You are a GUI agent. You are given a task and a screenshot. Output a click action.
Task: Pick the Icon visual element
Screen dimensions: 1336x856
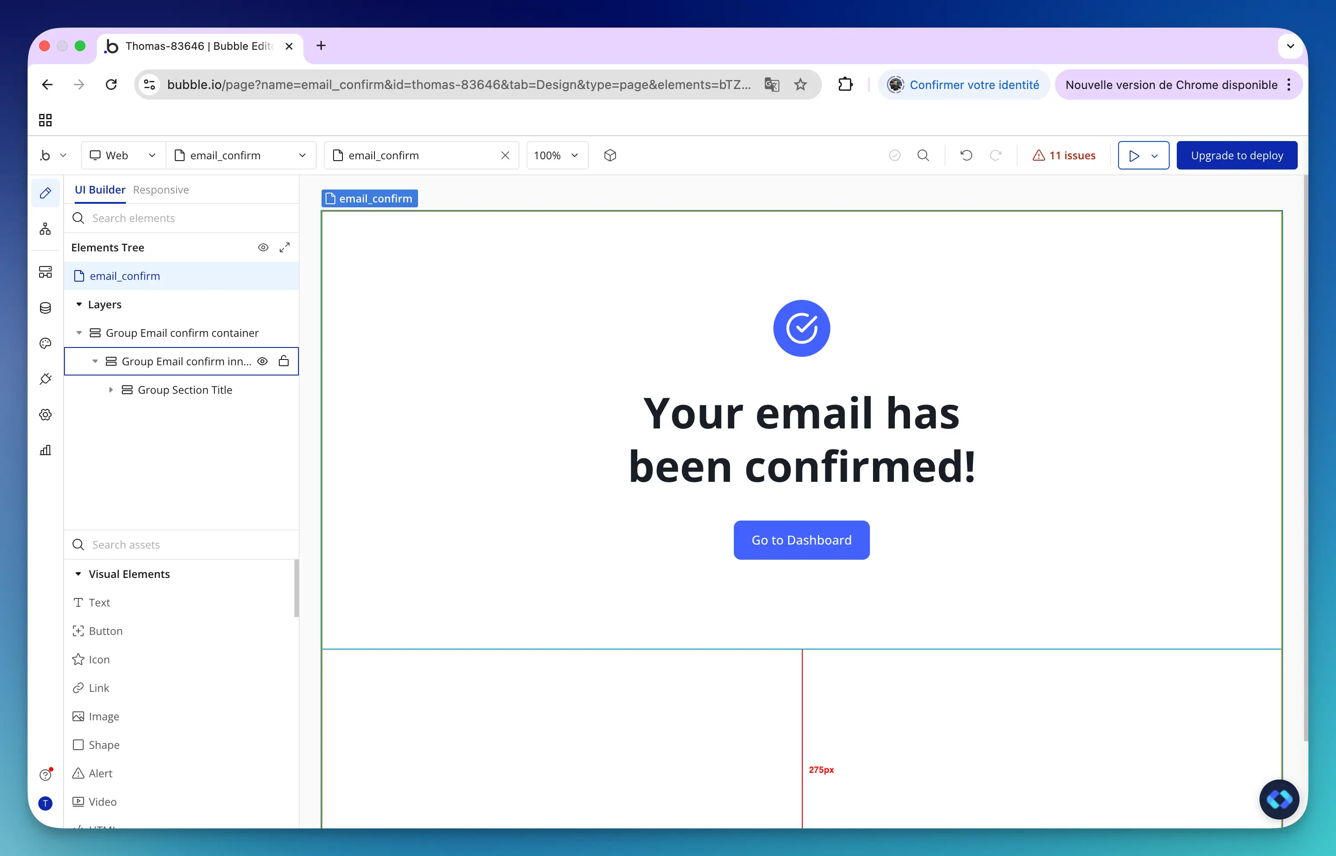pos(92,660)
